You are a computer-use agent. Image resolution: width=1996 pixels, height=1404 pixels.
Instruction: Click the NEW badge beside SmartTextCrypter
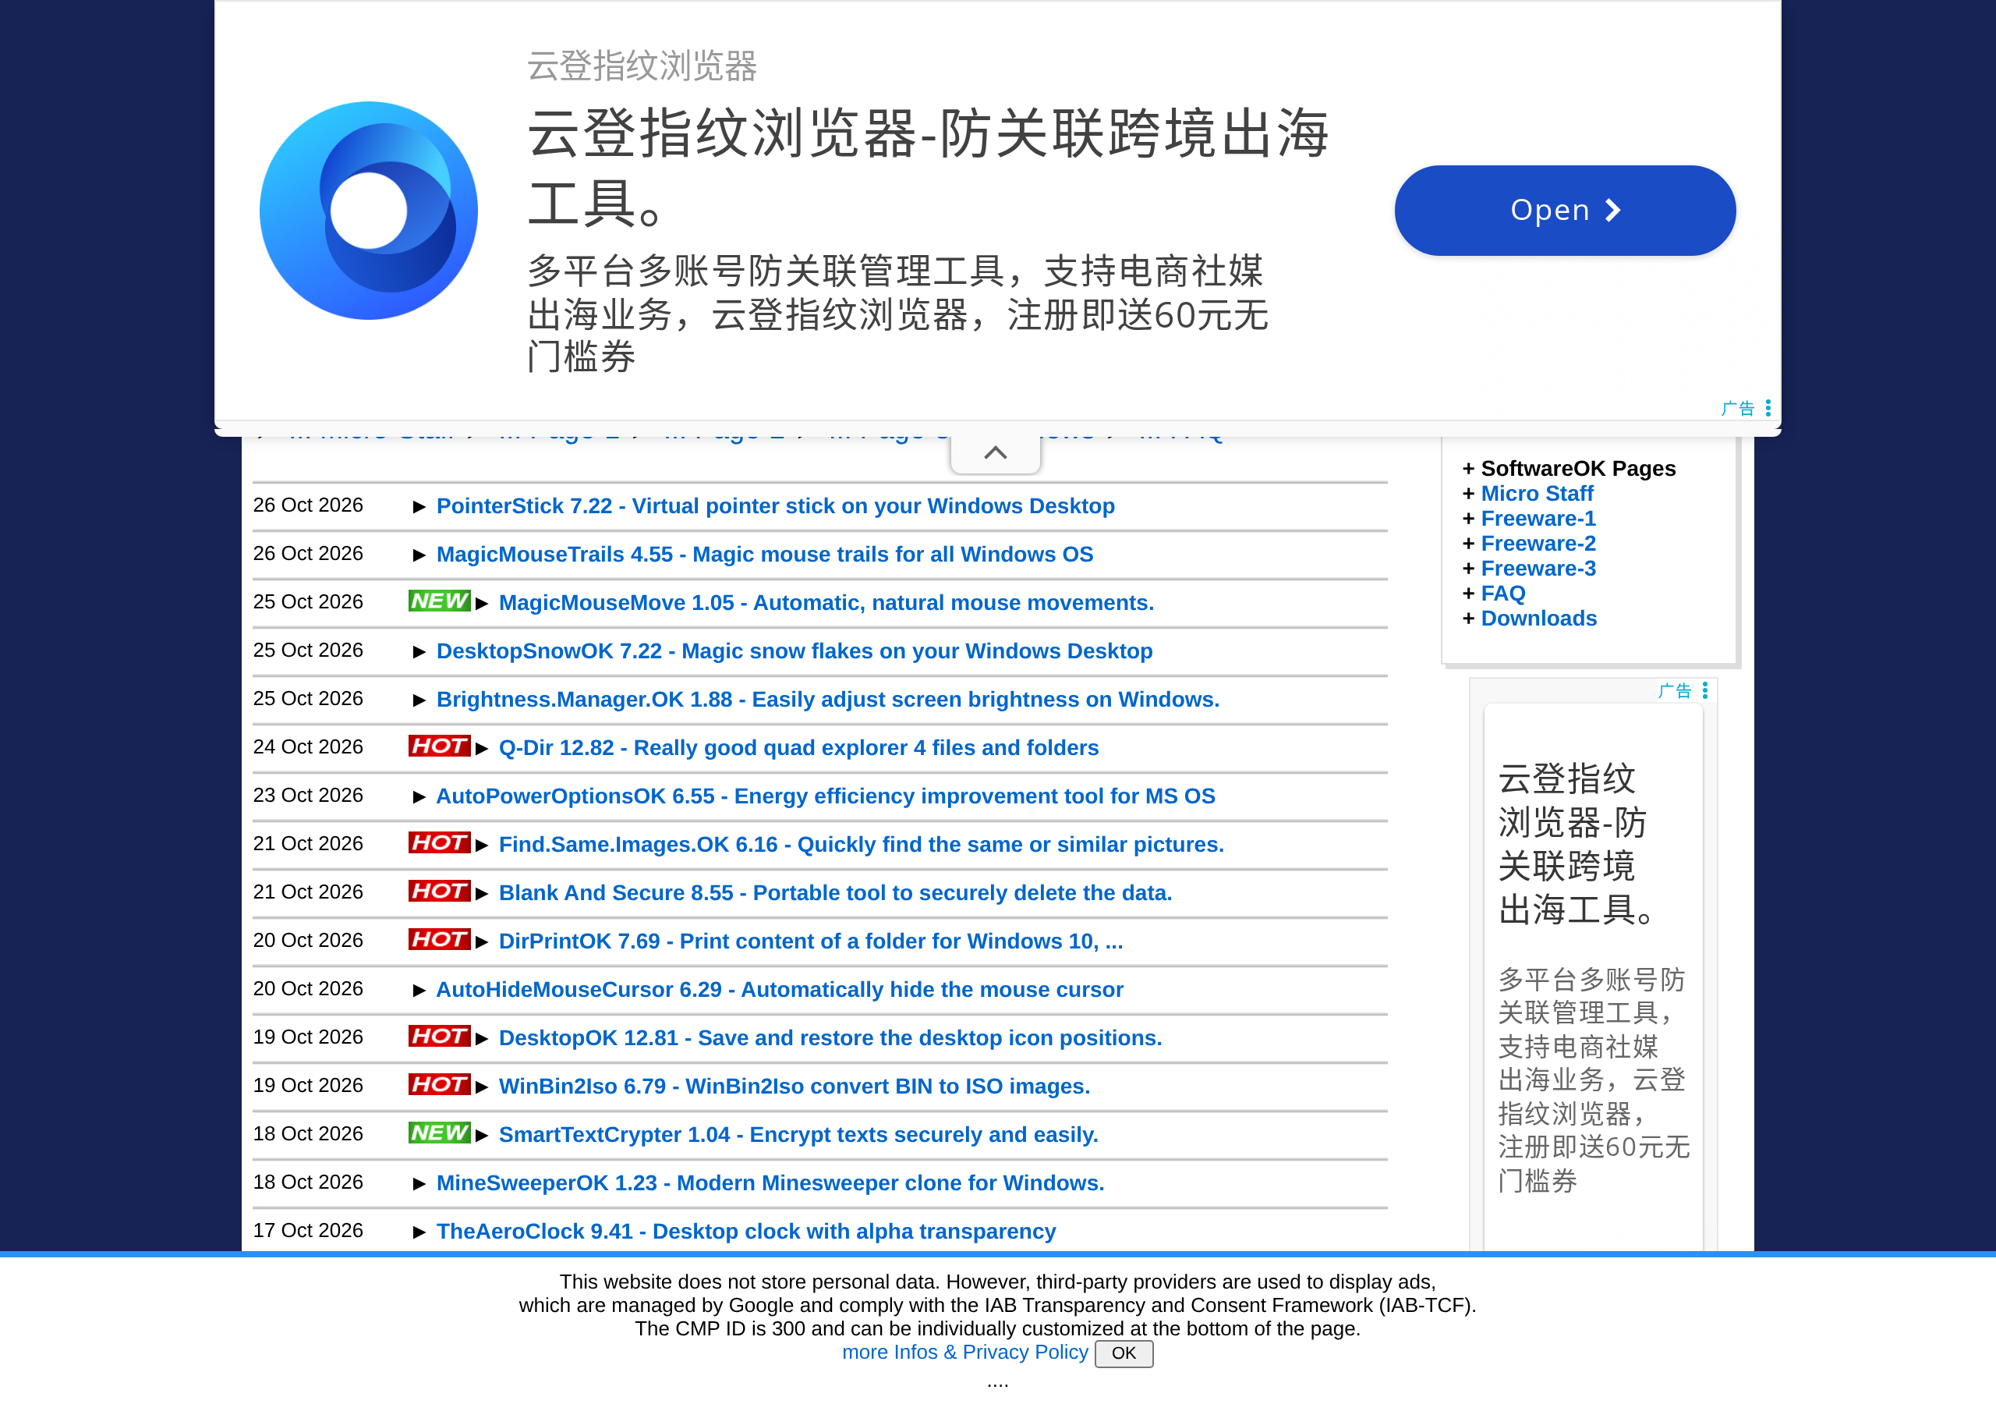coord(439,1133)
